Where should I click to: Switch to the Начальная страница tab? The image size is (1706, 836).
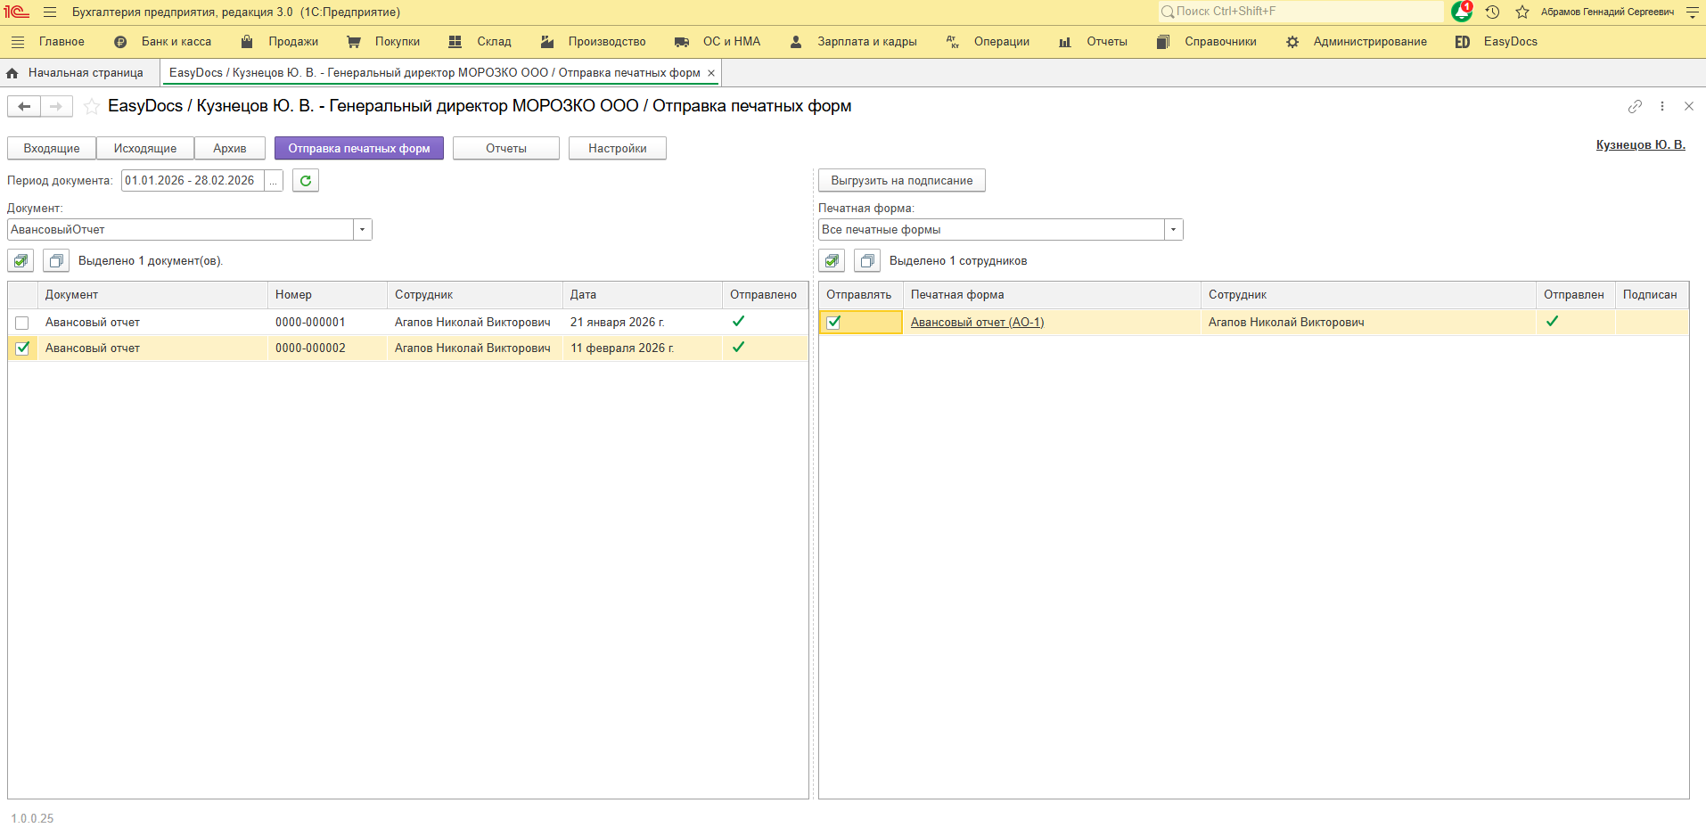86,73
